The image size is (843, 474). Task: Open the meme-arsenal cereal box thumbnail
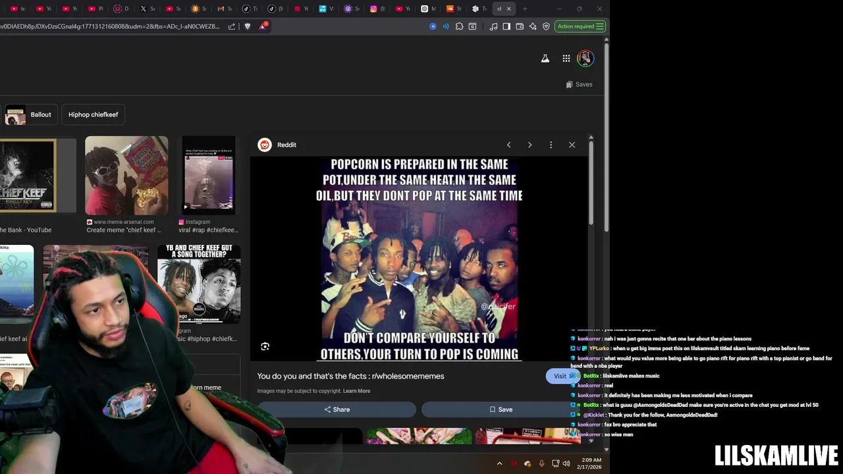[x=126, y=175]
